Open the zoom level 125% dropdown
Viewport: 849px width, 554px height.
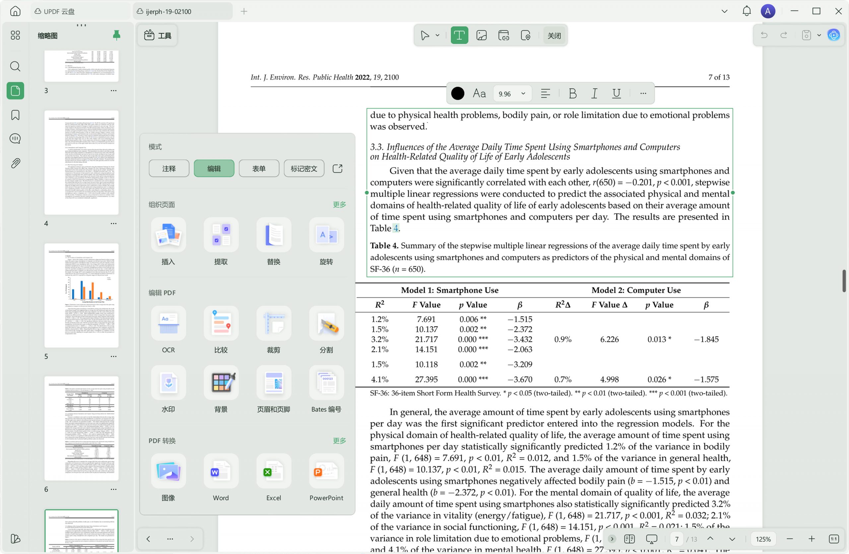(x=763, y=539)
